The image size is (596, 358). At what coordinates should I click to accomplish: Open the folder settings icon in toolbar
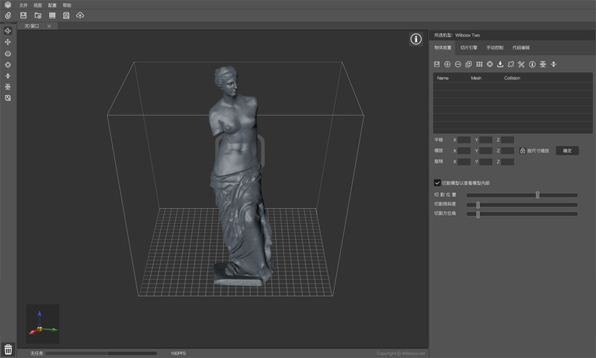[38, 16]
